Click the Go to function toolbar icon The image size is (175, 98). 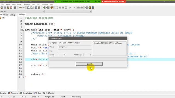[36, 8]
